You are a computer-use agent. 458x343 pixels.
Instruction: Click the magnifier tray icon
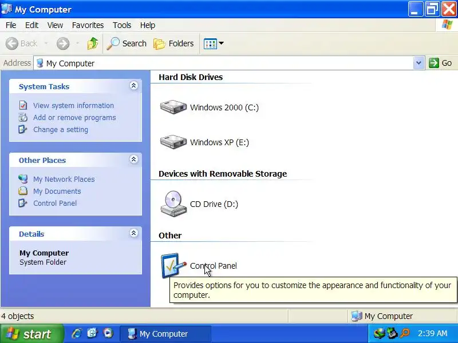[405, 333]
